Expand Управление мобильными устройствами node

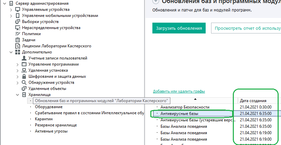click(x=11, y=16)
